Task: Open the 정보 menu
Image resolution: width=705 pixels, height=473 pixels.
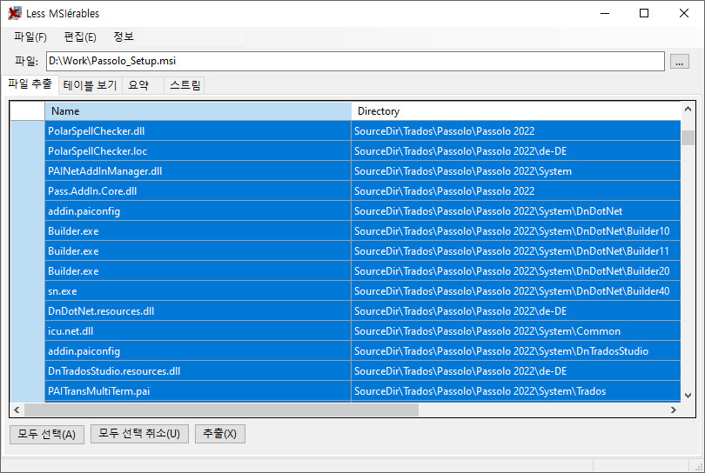Action: coord(124,37)
